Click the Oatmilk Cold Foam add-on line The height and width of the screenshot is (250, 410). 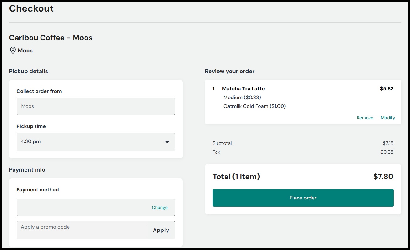tap(254, 106)
